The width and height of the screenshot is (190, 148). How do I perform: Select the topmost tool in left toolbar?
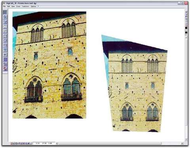coord(5,12)
